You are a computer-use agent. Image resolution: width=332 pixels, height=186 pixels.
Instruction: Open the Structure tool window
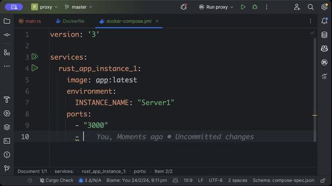pos(7,53)
